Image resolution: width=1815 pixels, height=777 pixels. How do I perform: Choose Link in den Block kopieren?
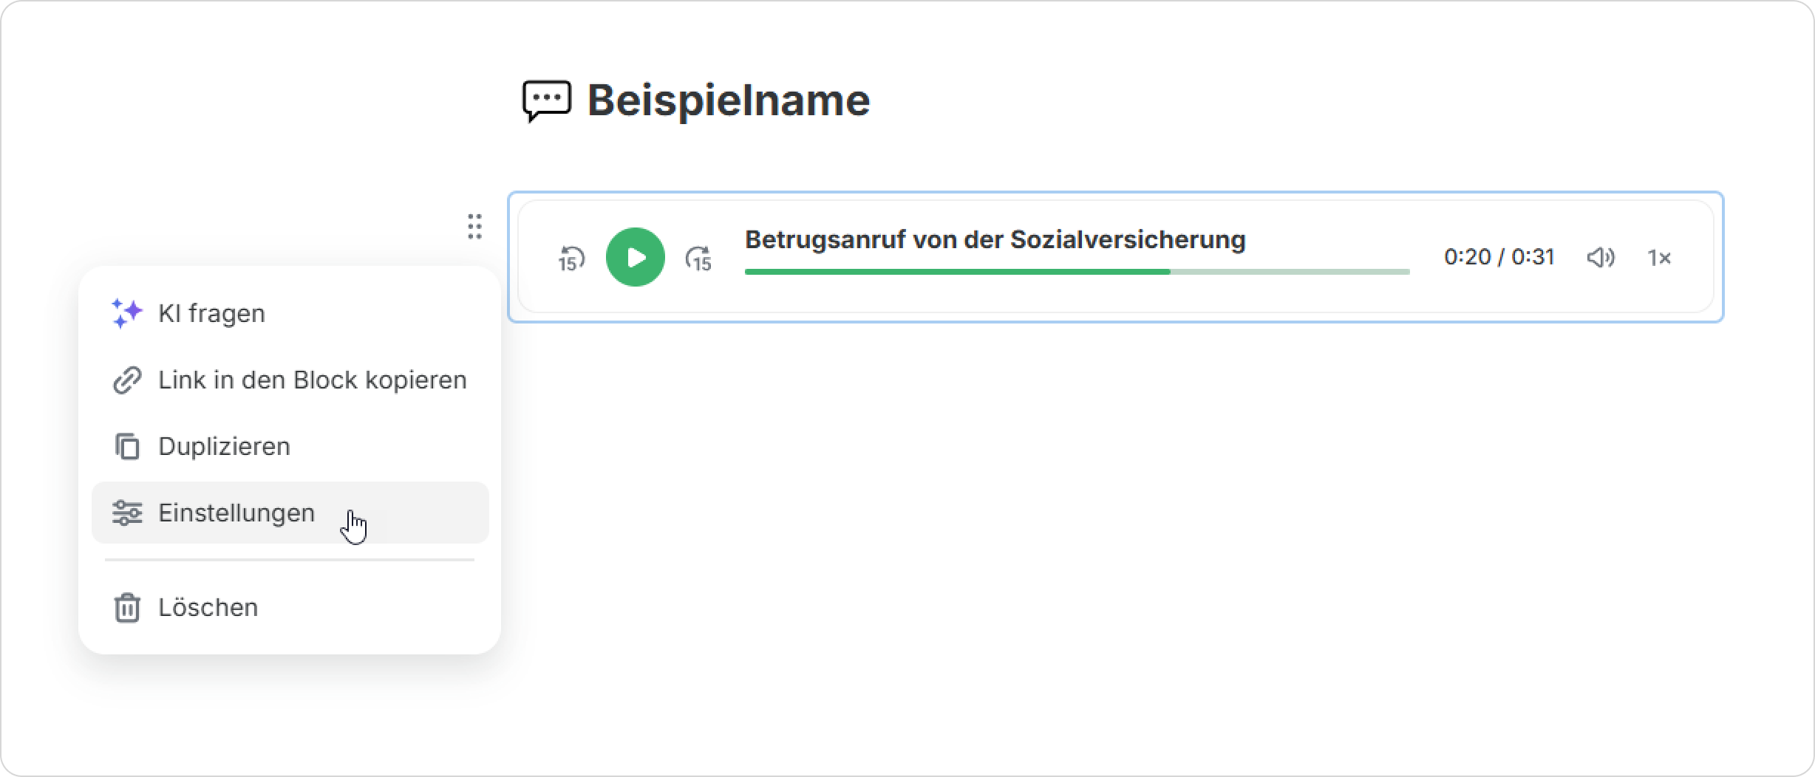[312, 380]
